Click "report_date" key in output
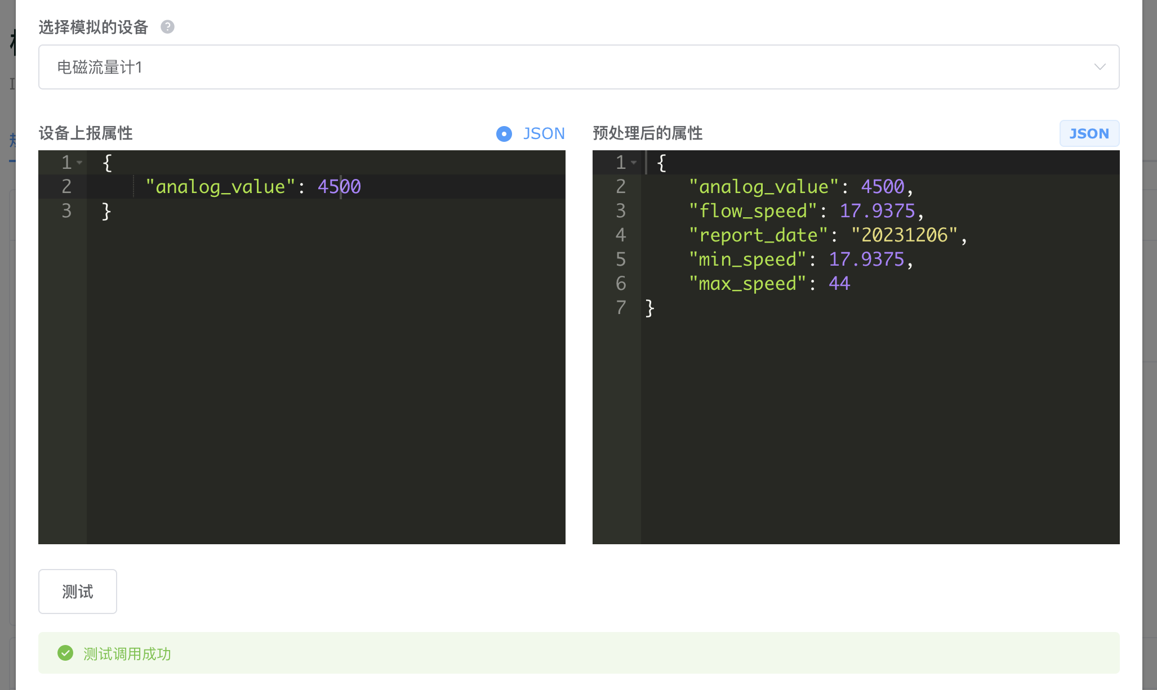Viewport: 1157px width, 690px height. point(758,235)
